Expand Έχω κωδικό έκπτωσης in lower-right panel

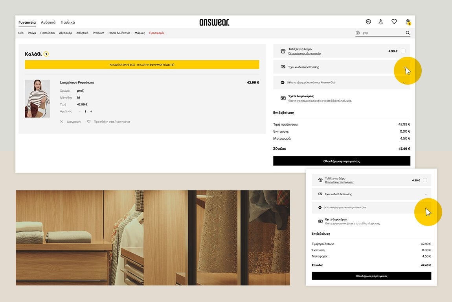[x=426, y=194]
